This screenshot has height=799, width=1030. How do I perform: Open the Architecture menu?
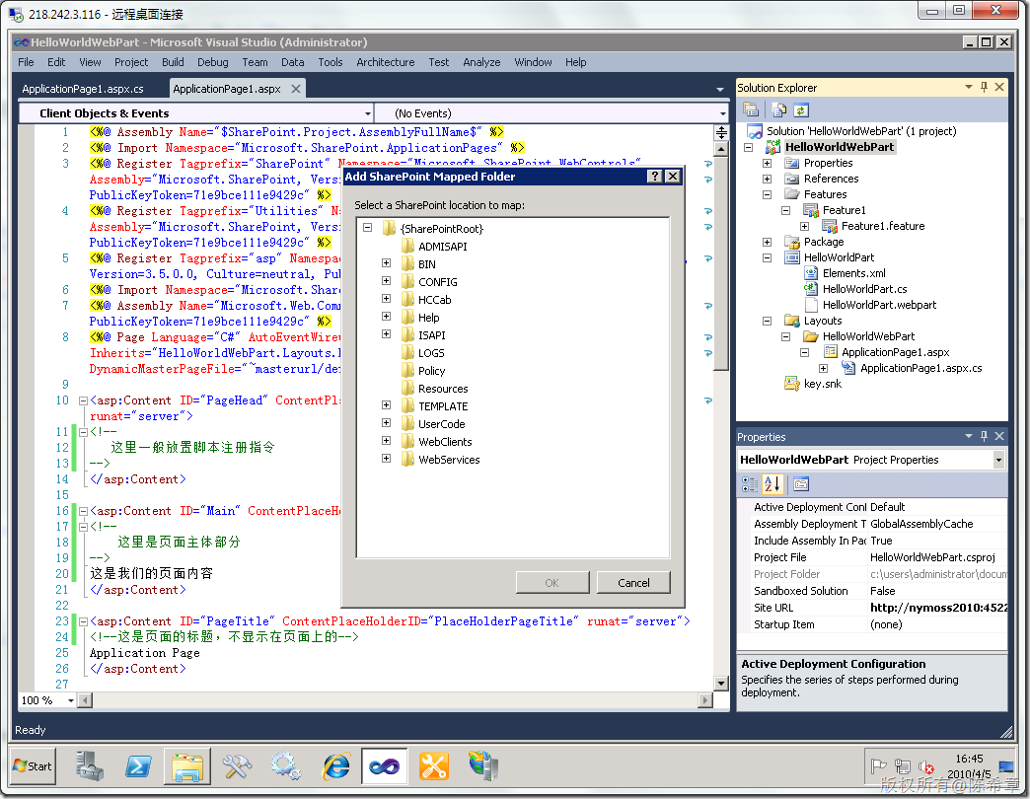[x=386, y=62]
